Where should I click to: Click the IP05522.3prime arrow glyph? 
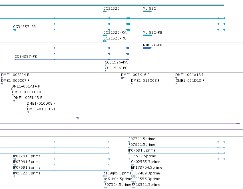coord(14,176)
